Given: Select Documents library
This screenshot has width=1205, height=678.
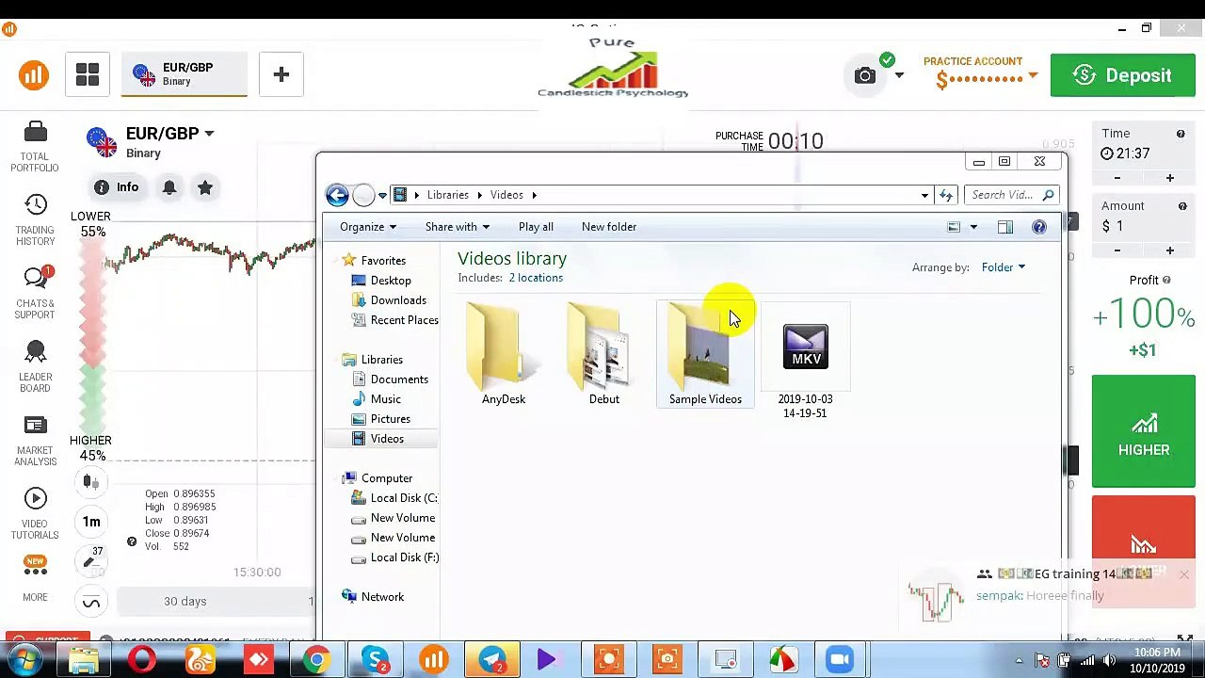Looking at the screenshot, I should pyautogui.click(x=398, y=379).
